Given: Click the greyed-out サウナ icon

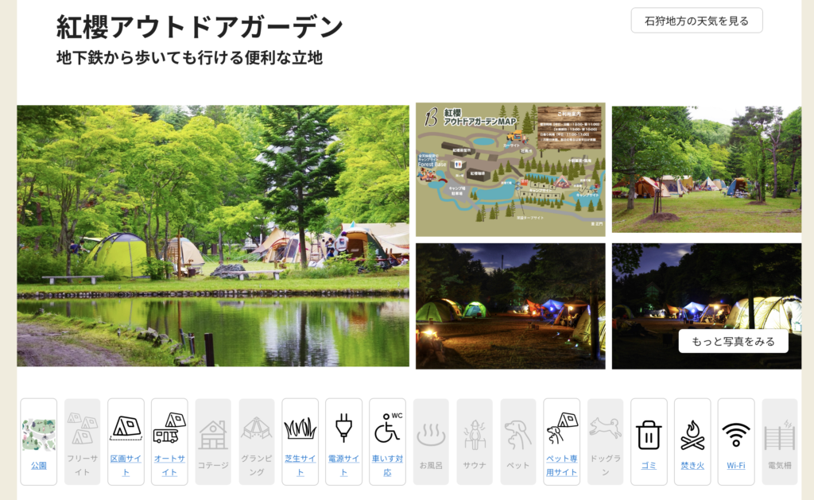Looking at the screenshot, I should click(x=475, y=434).
